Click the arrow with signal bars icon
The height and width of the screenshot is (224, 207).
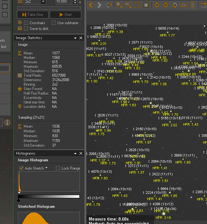pos(204,5)
